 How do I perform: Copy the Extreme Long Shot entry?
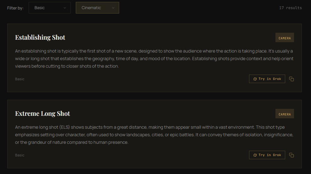click(x=292, y=155)
